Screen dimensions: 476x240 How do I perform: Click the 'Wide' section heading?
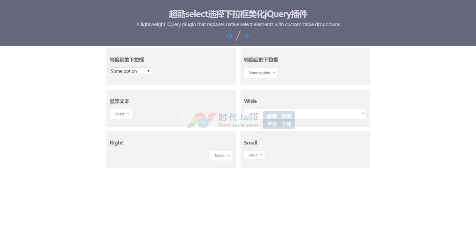250,101
